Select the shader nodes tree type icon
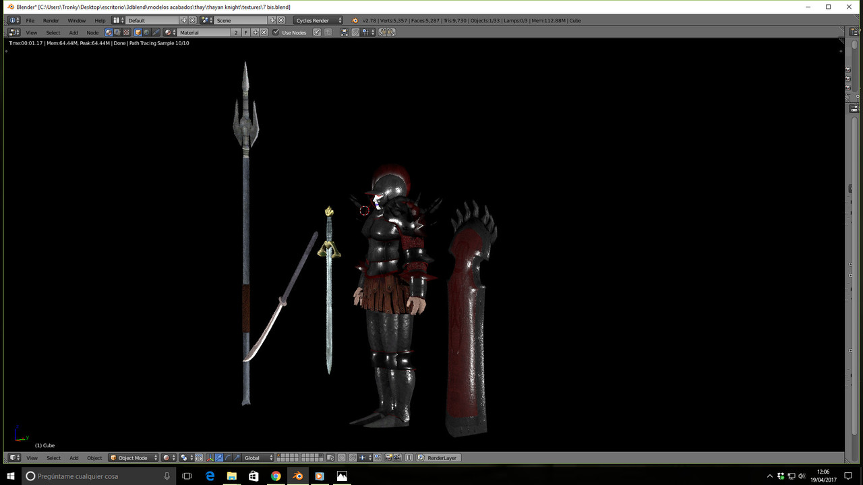This screenshot has width=863, height=485. tap(109, 32)
